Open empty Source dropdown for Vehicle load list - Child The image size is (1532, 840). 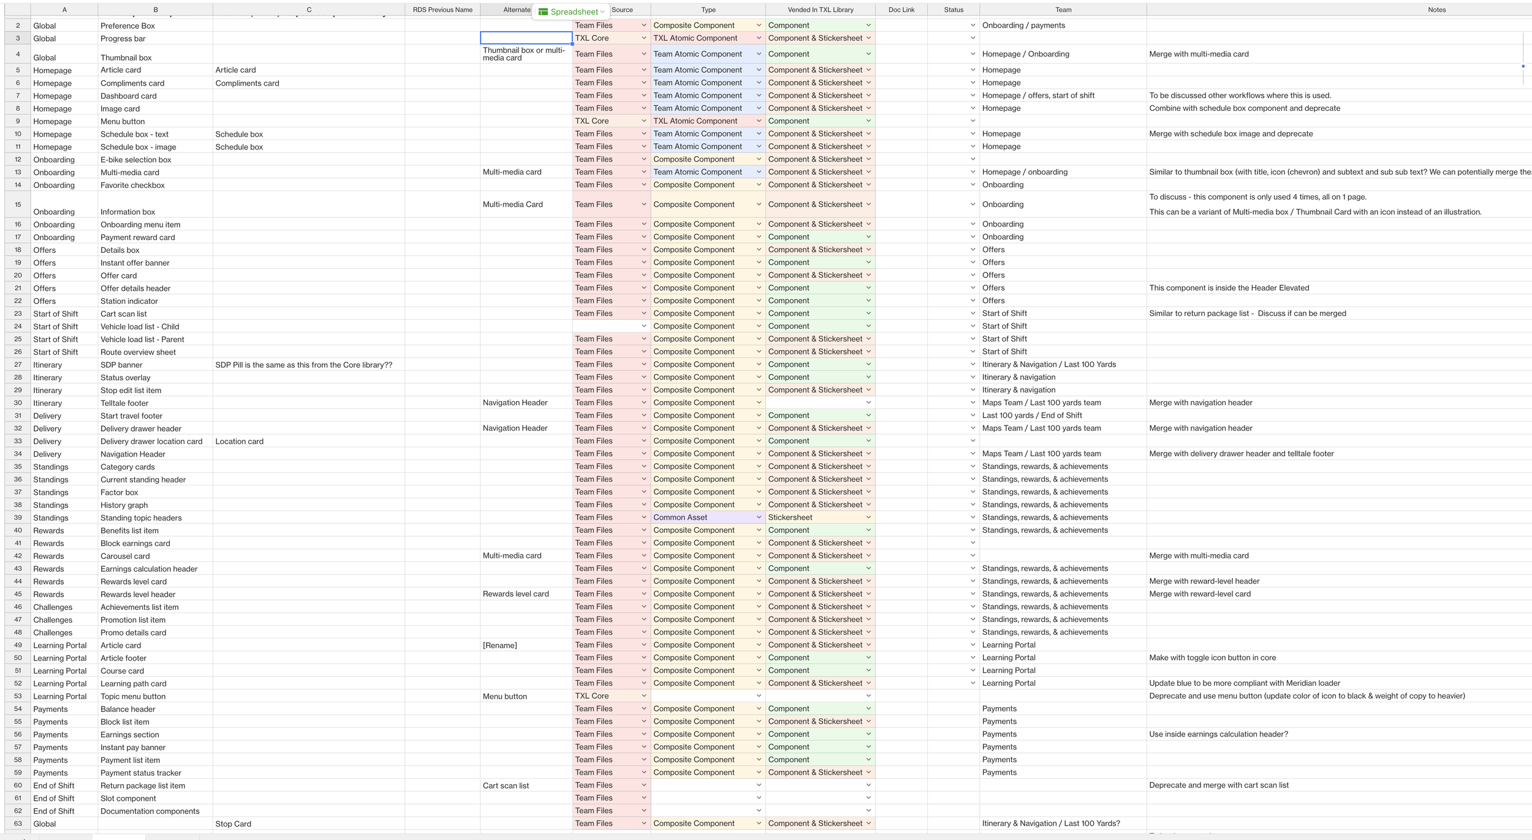point(643,326)
